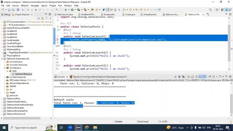The width and height of the screenshot is (233, 131).
Task: Click the green Run launch button
Action: pyautogui.click(x=72, y=10)
